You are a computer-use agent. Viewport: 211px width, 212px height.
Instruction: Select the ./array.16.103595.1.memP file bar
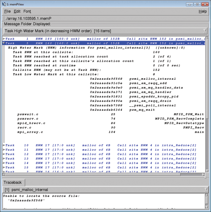click(x=105, y=19)
